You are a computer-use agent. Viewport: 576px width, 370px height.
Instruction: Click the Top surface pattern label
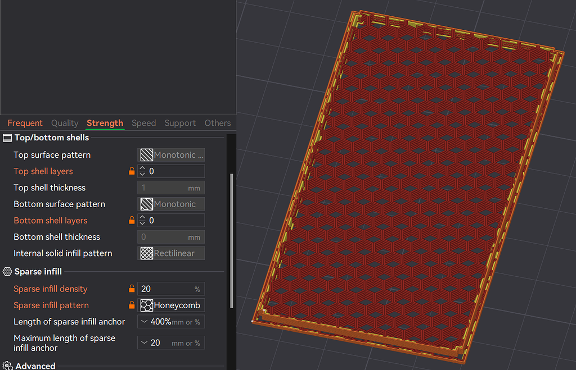52,155
